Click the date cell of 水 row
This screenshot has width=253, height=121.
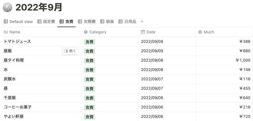pyautogui.click(x=167, y=70)
